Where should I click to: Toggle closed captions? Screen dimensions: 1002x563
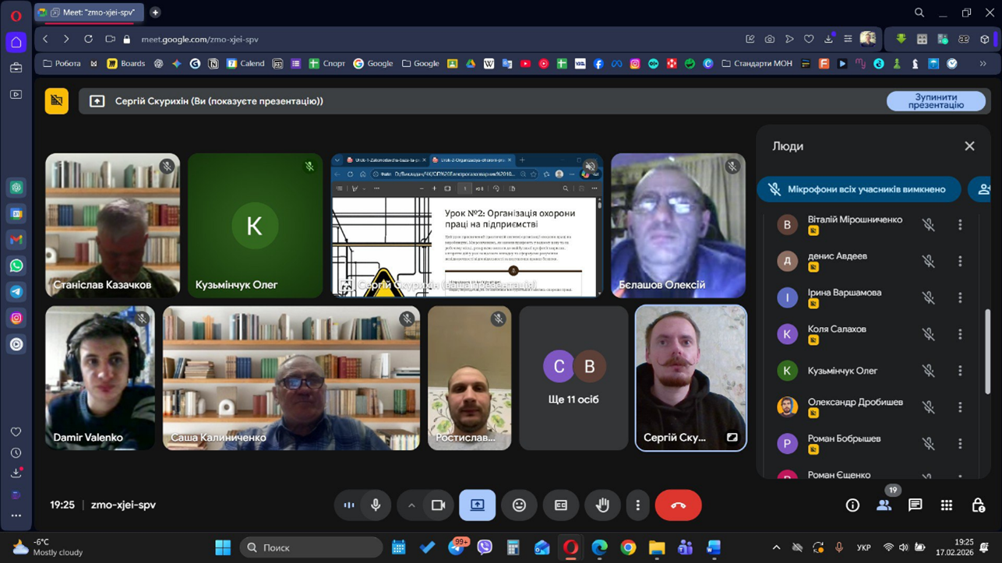pyautogui.click(x=560, y=505)
